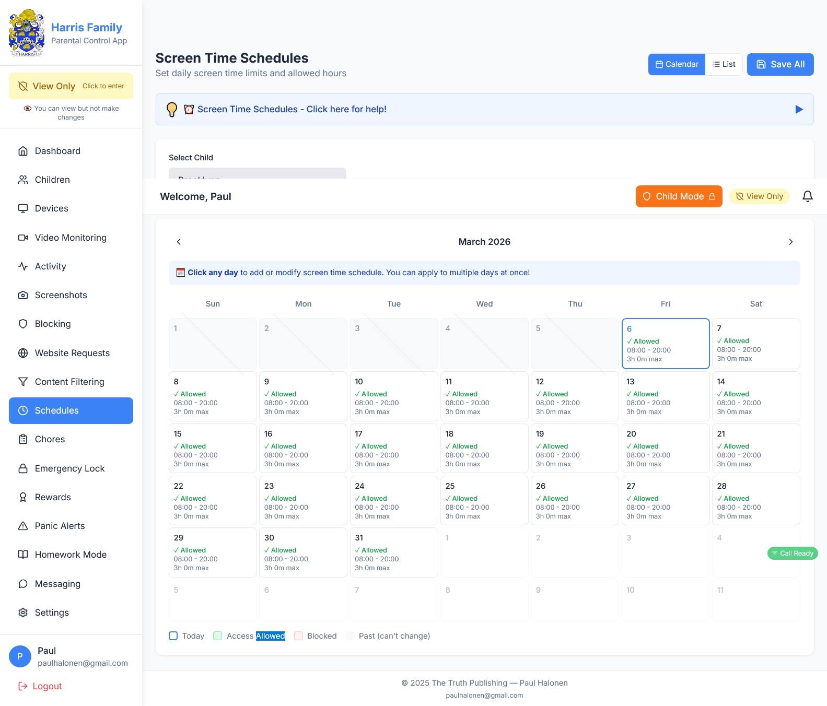Click the Harris Family crest logo

point(27,33)
